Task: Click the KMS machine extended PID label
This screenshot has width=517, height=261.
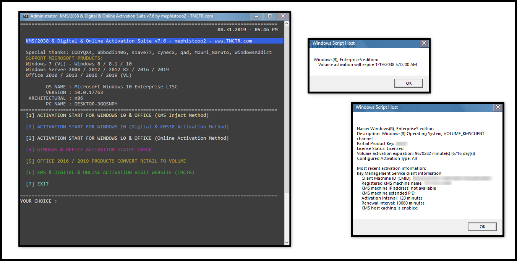Action: pyautogui.click(x=388, y=193)
